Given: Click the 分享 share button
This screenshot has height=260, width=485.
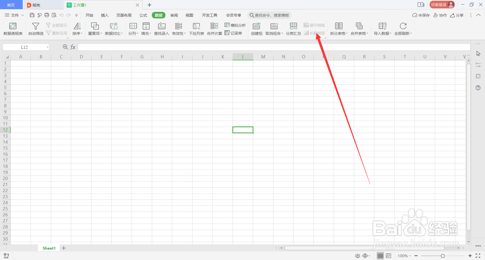Looking at the screenshot, I should [x=457, y=15].
